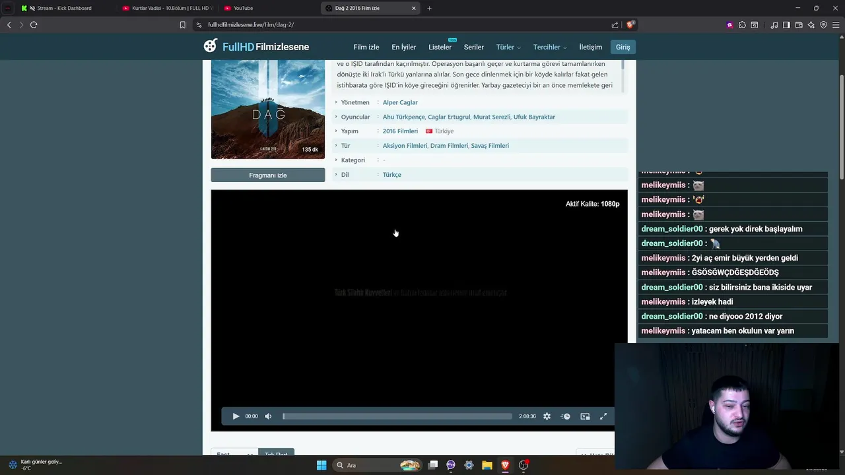
Task: Click the taskbar search box Ara
Action: coord(376,465)
